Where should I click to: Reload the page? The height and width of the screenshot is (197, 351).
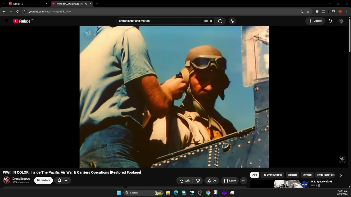(17, 11)
